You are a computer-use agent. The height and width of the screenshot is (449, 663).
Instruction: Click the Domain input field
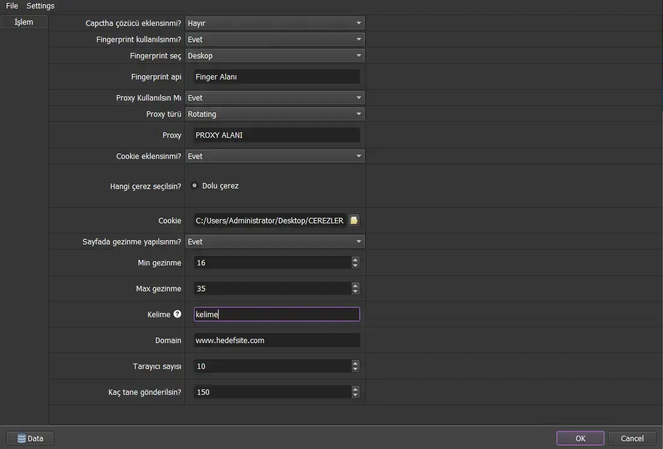pos(276,341)
